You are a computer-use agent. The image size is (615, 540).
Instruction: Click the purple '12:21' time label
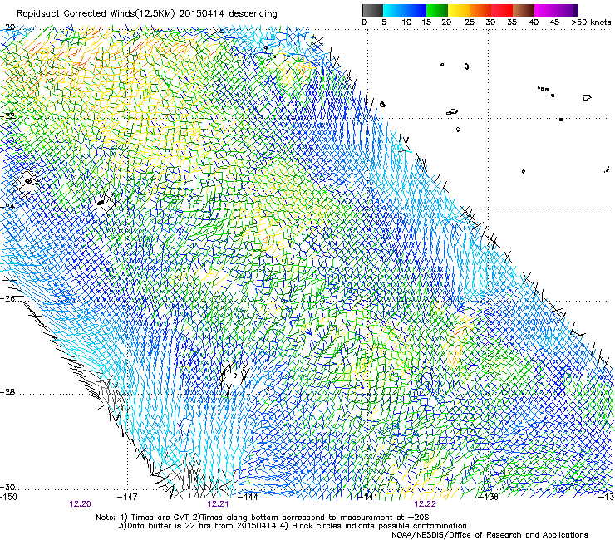(x=218, y=504)
